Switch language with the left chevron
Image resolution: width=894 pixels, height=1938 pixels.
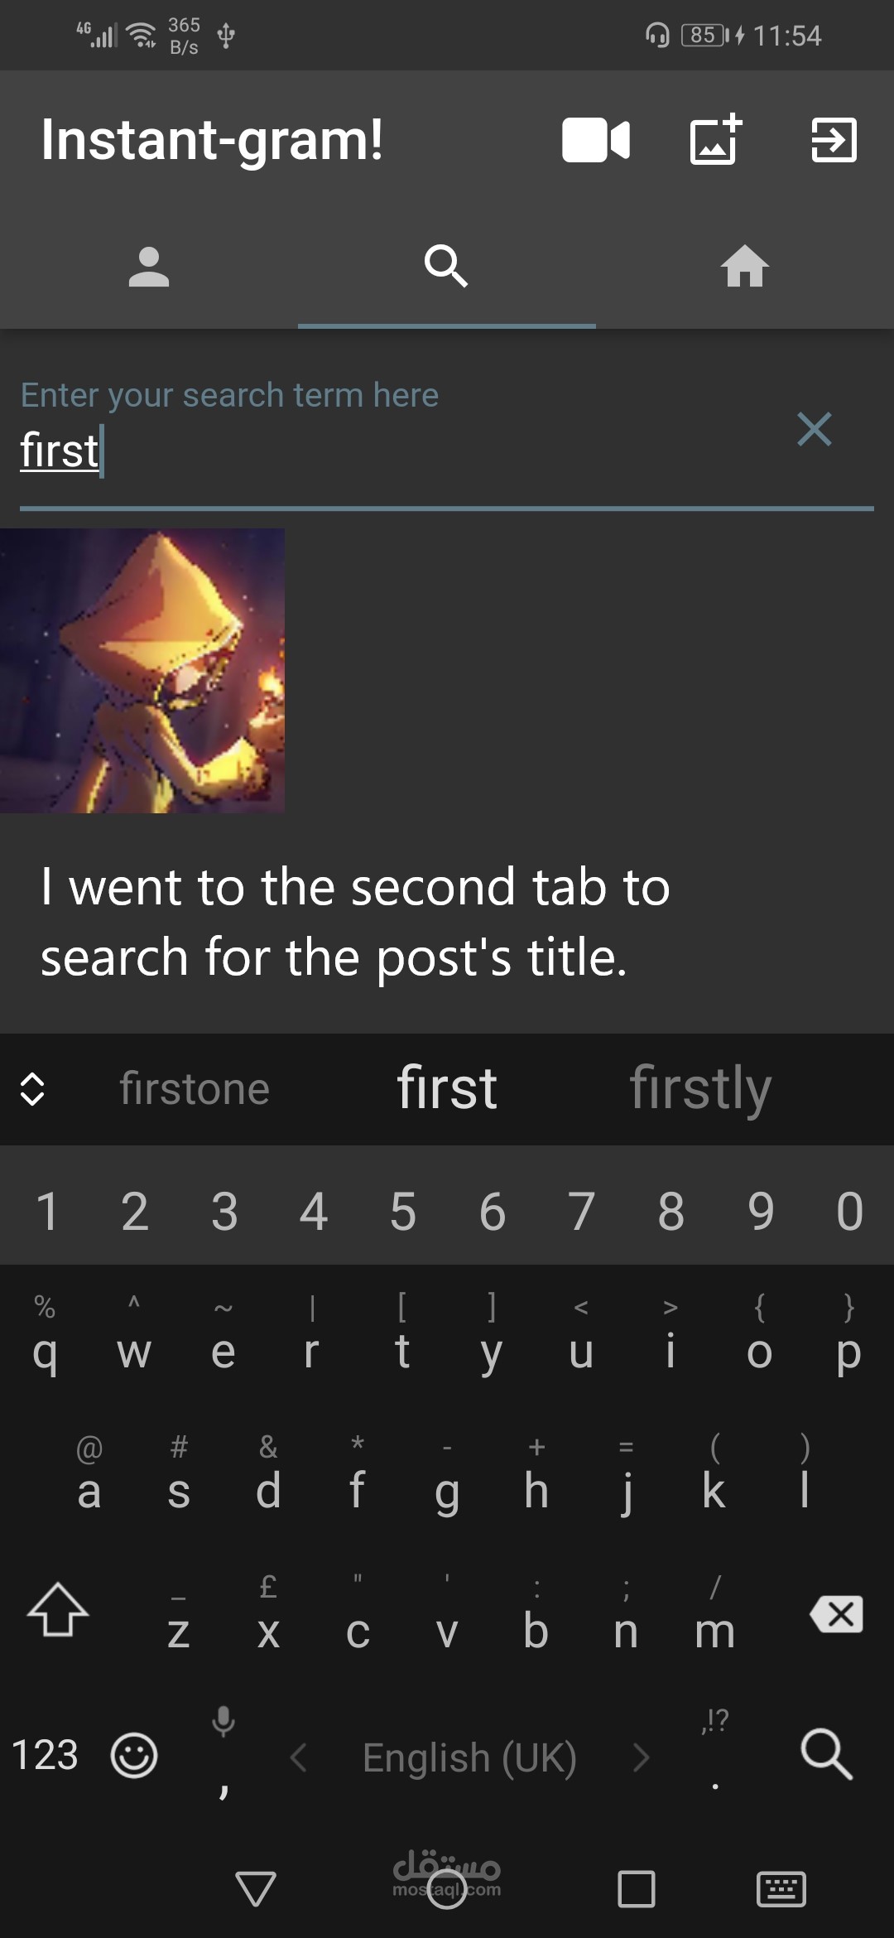point(299,1757)
